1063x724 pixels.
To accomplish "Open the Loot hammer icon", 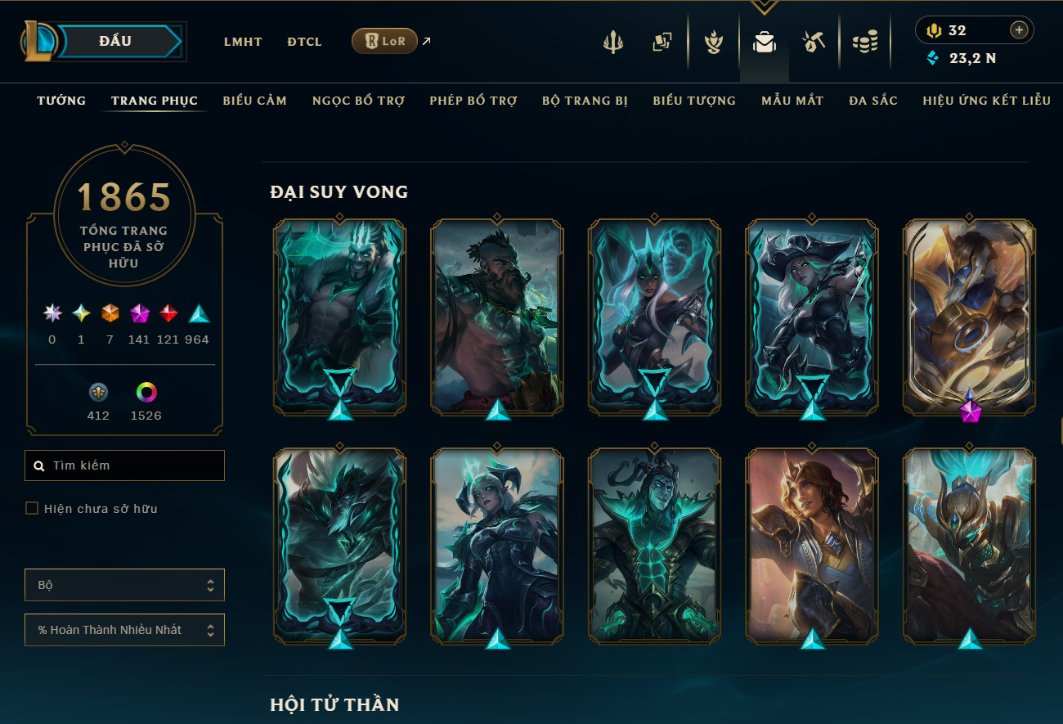I will click(x=814, y=42).
